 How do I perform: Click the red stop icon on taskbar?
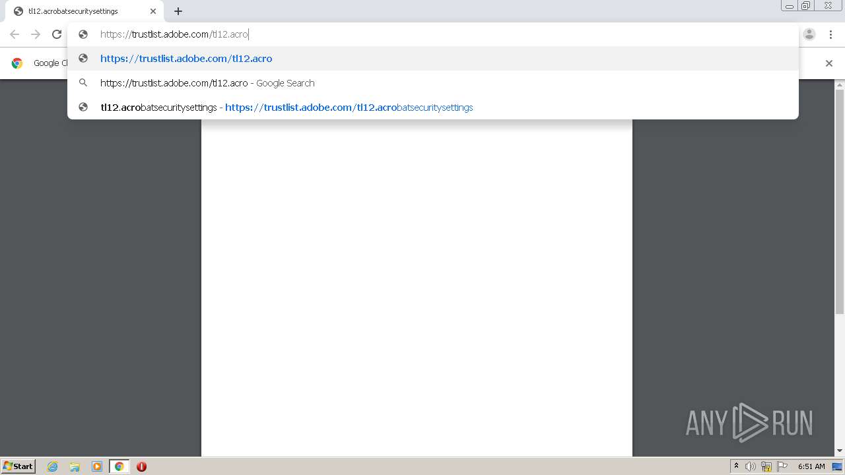pos(141,466)
